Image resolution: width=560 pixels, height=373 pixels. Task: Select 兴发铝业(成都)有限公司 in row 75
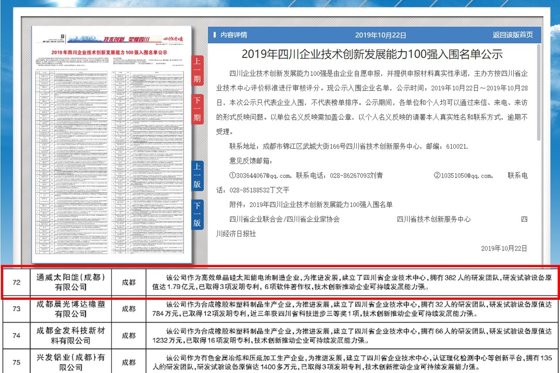[71, 362]
